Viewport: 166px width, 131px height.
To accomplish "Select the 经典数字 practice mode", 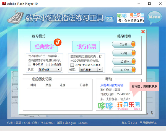I will point(44,47).
